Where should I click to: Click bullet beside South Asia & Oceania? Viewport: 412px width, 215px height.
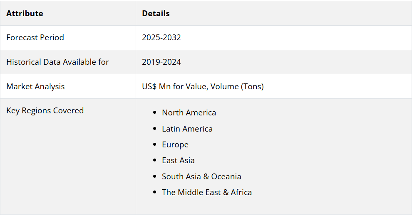(154, 176)
